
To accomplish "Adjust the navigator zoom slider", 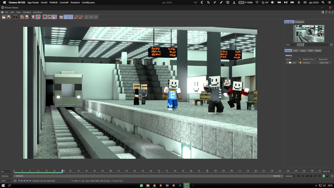I will pos(313,45).
